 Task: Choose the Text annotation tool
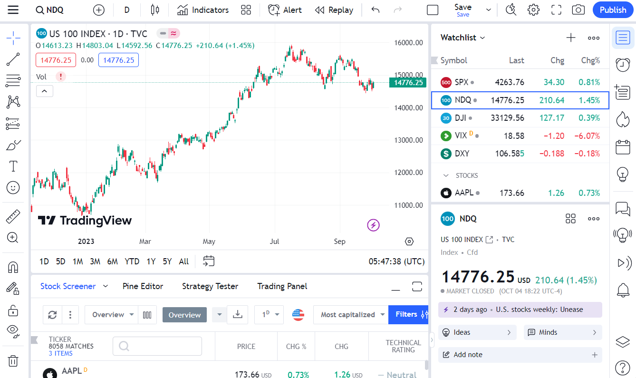13,166
